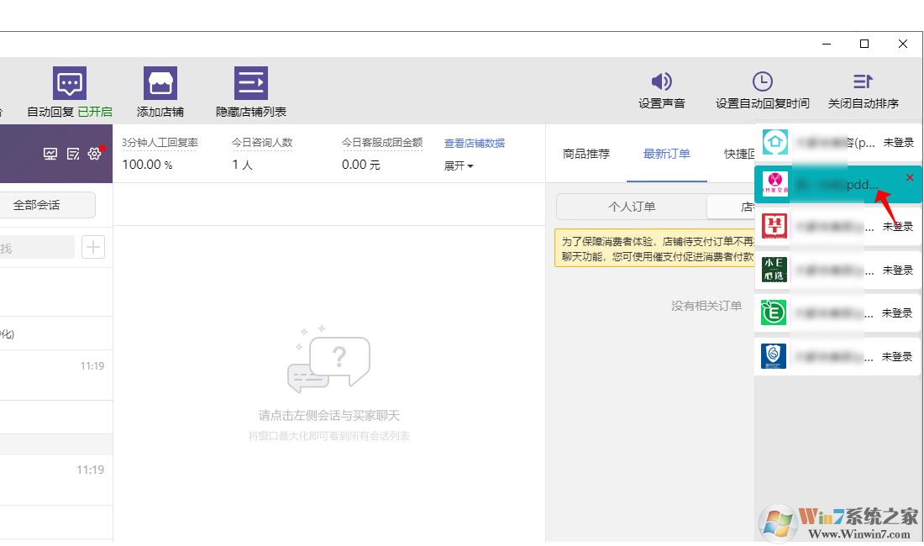Select the 关闭自动排序 sorting icon

(862, 81)
